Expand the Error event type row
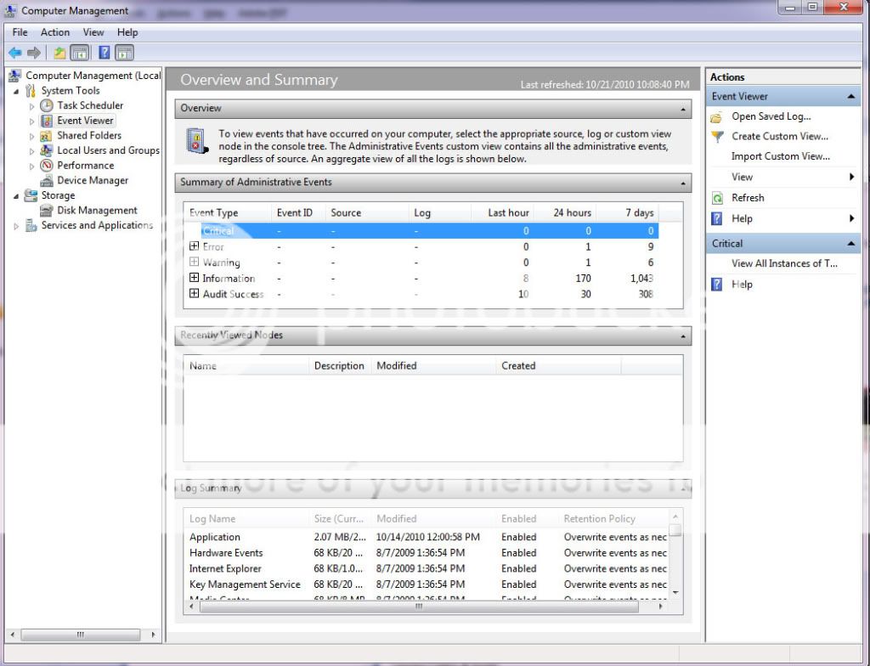The height and width of the screenshot is (666, 870). (x=195, y=246)
